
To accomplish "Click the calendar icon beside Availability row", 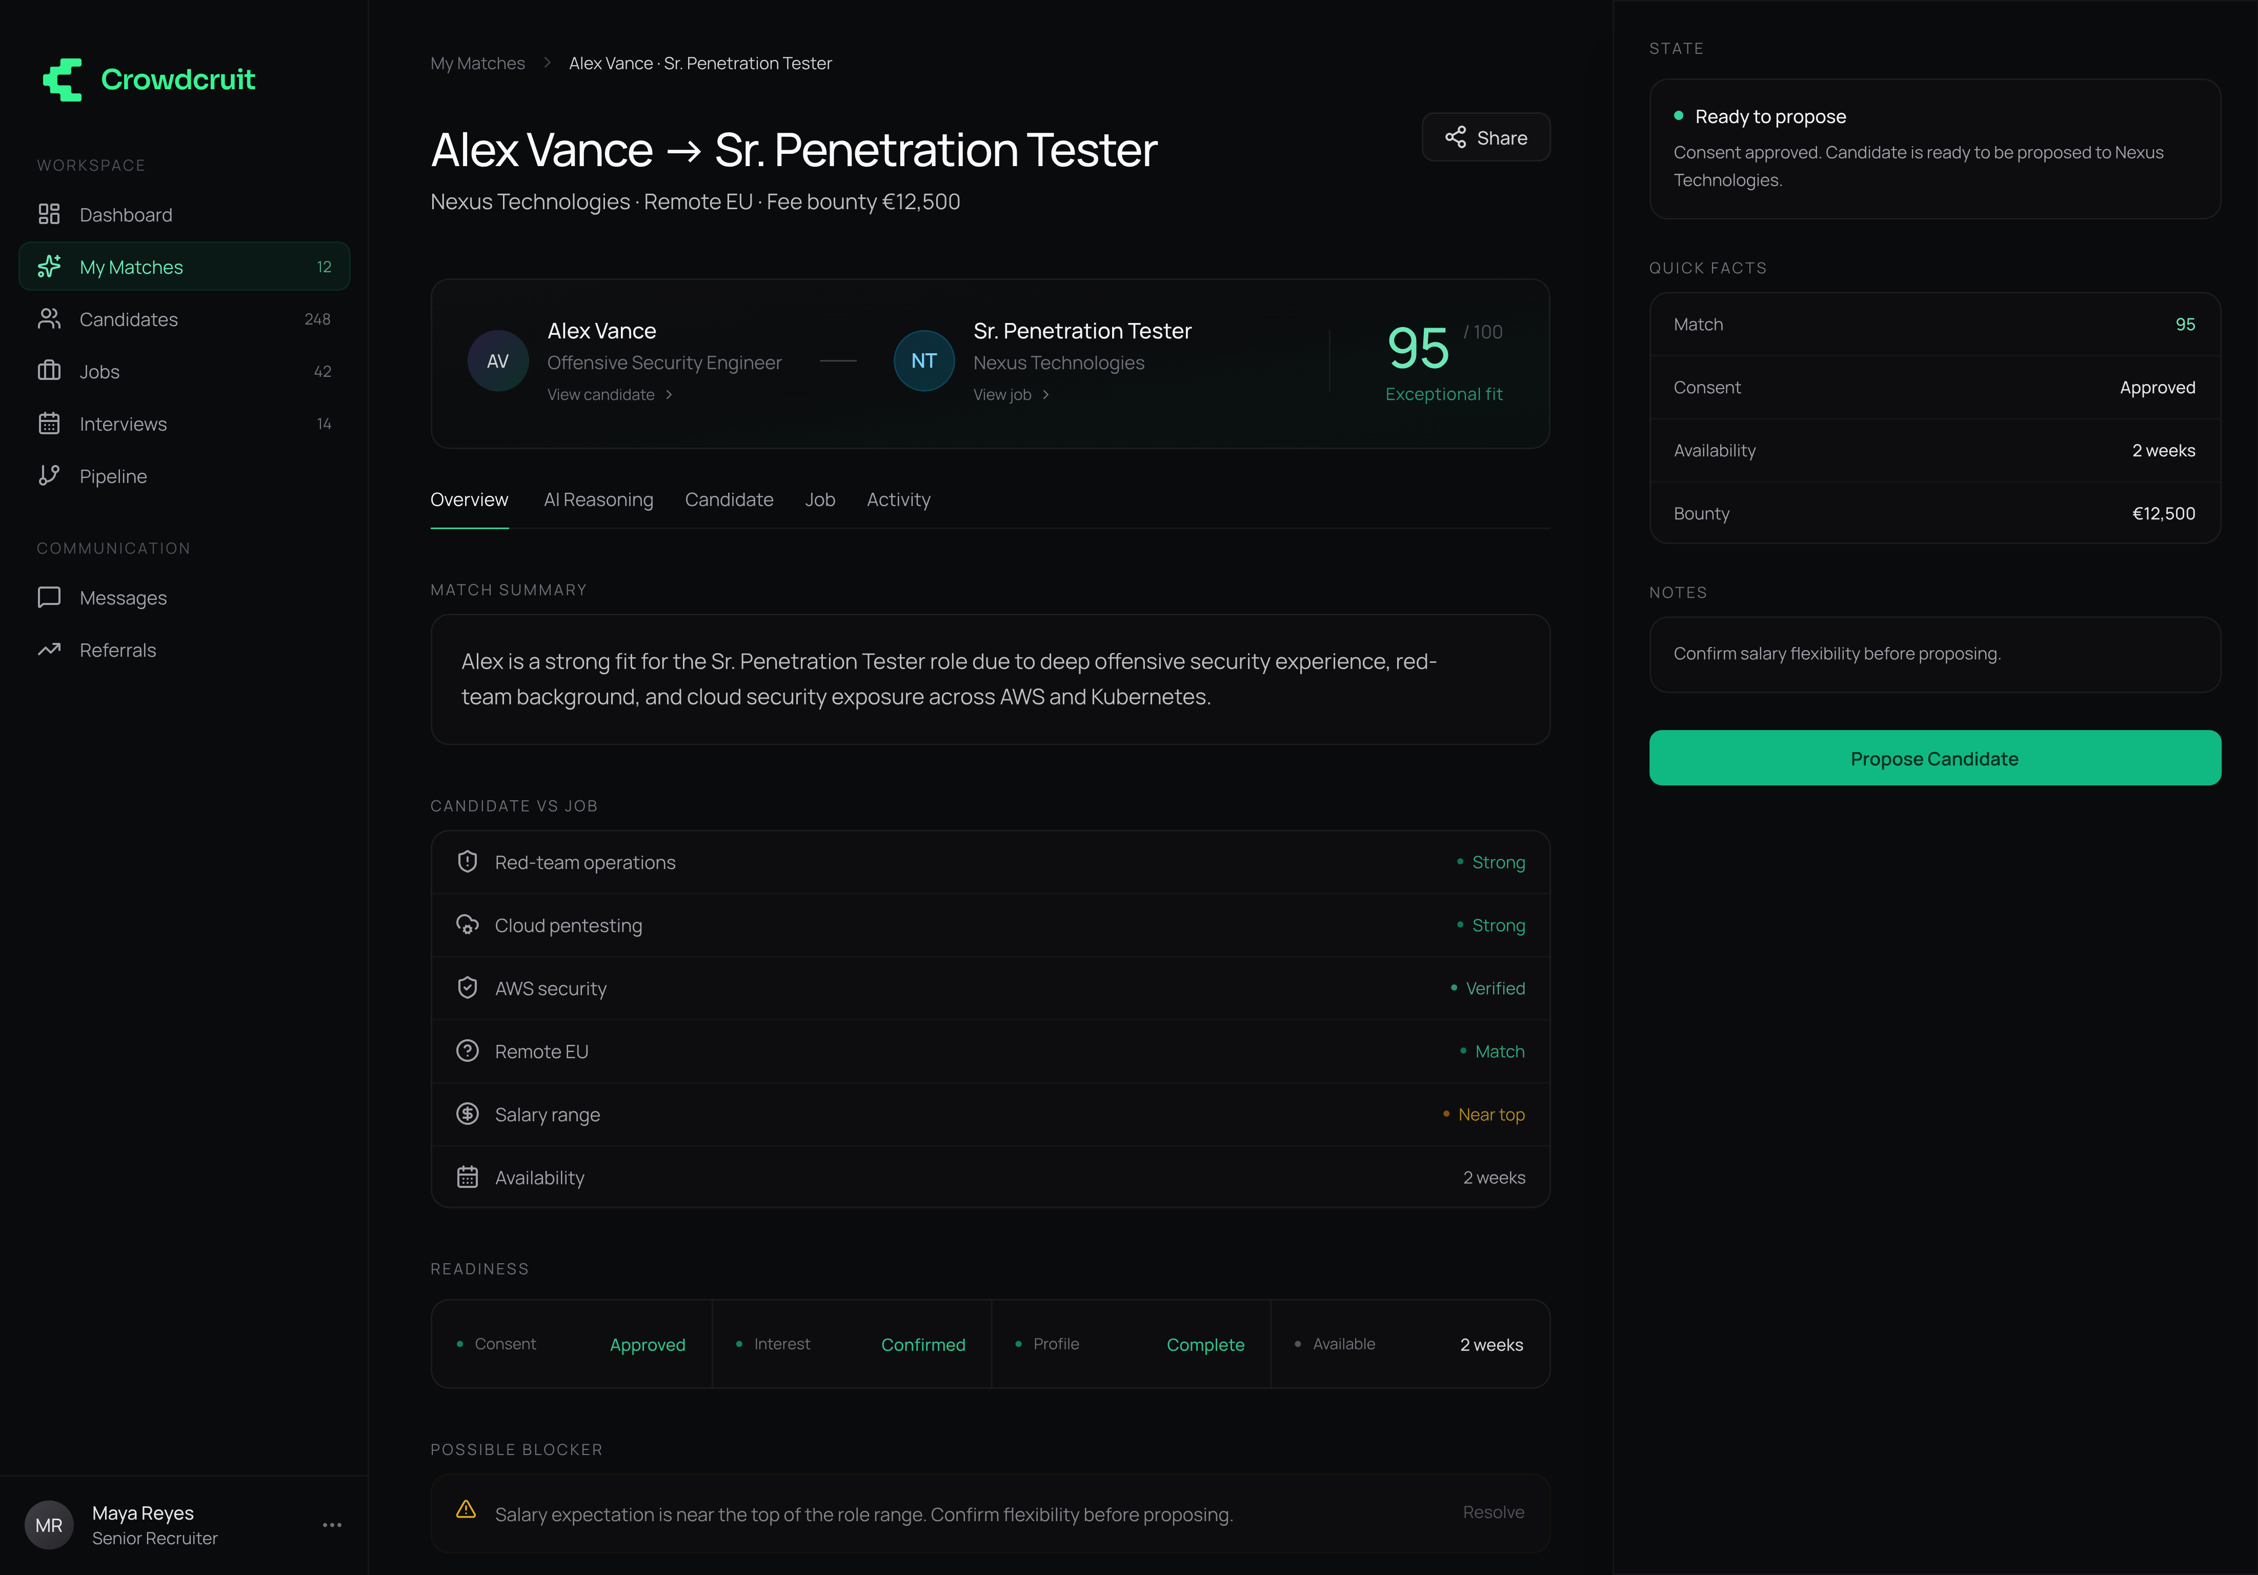I will click(x=467, y=1177).
